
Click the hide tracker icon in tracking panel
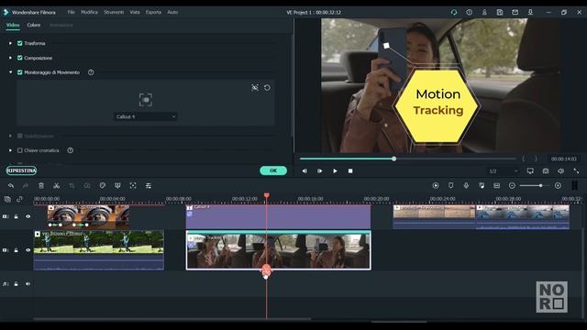(x=255, y=88)
